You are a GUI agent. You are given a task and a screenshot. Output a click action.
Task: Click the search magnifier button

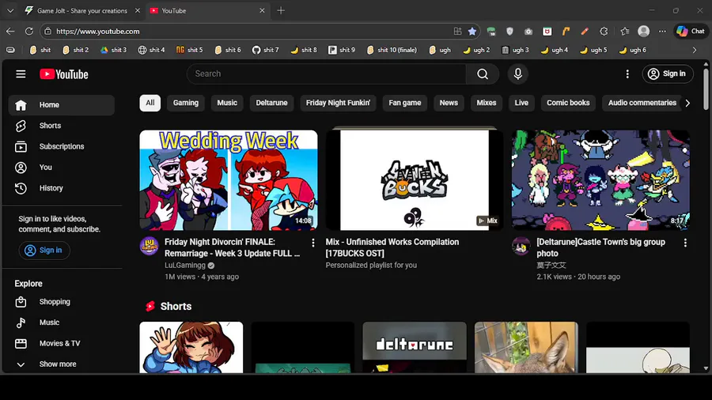click(x=483, y=74)
